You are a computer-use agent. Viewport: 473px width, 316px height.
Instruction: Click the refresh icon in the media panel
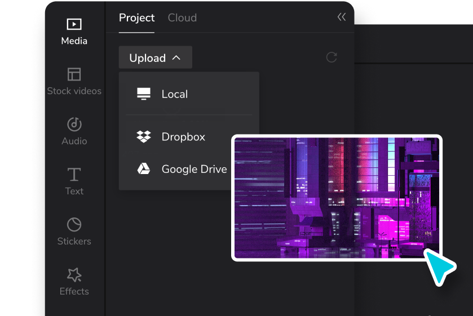pos(331,57)
